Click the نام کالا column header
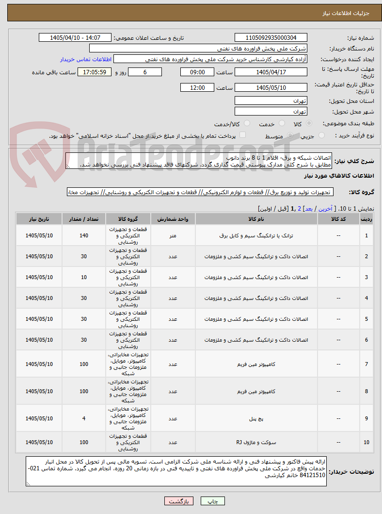This screenshot has width=382, height=514. (256, 219)
